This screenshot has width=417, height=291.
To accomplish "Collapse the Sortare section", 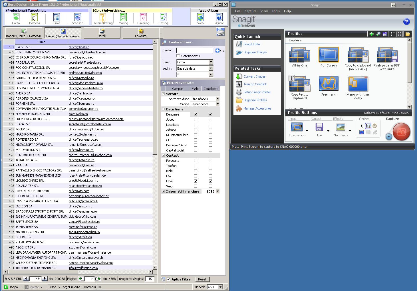I will tap(164, 94).
